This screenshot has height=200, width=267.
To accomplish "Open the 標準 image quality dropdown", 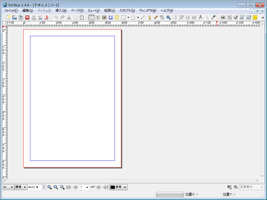I will 21,187.
